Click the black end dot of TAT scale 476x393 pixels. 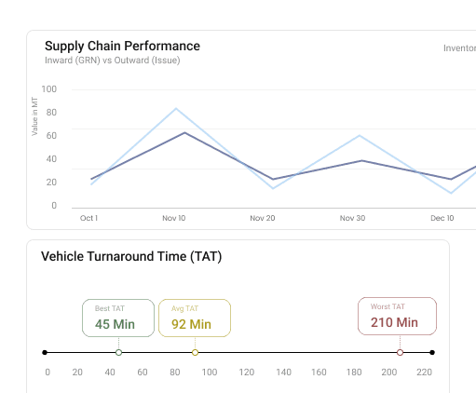click(x=432, y=352)
